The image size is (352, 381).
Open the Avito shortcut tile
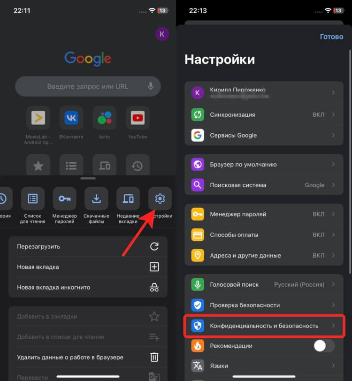[105, 118]
